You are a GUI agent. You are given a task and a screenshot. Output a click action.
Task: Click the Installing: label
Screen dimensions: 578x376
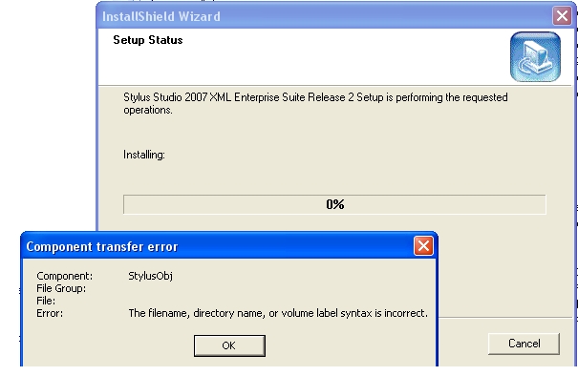[x=144, y=155]
